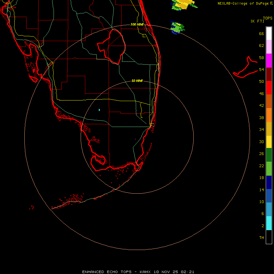Click the light pink swatch in the color scale
274x274 pixels.
(269, 47)
